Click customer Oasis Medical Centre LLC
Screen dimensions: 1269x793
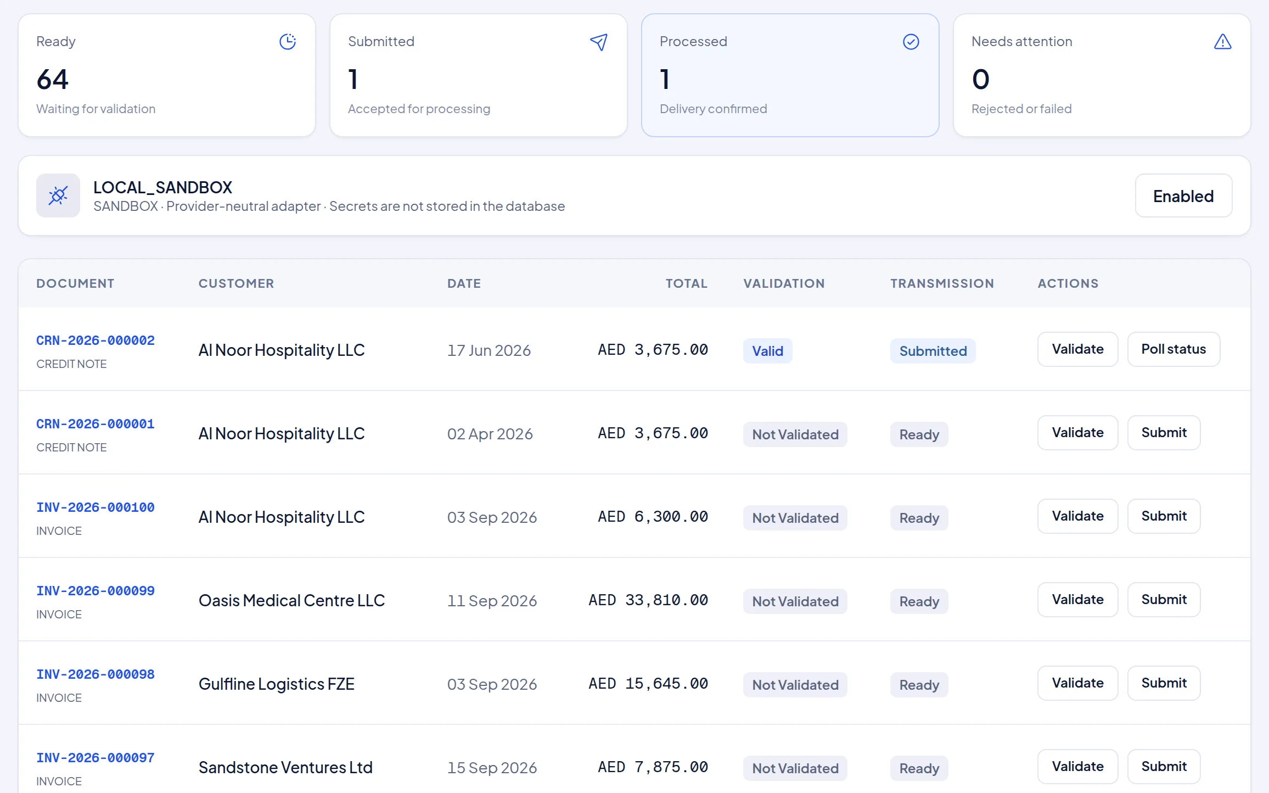click(291, 600)
